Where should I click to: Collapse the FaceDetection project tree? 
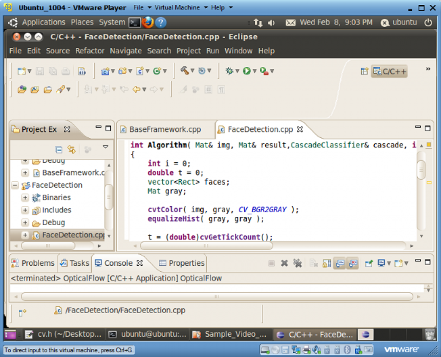(x=14, y=185)
